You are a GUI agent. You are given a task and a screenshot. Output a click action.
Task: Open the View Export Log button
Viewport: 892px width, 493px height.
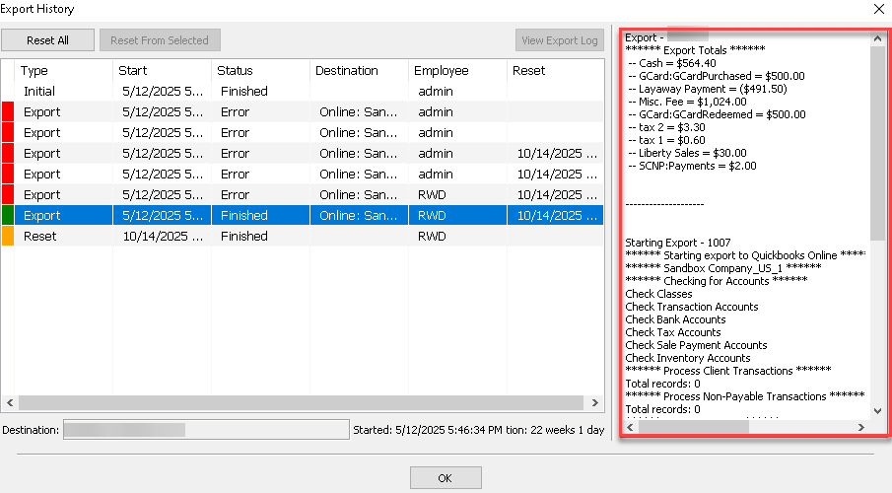(x=560, y=40)
